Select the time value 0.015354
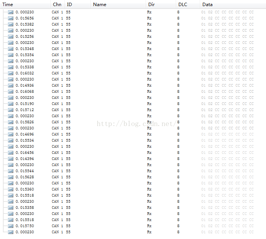The height and width of the screenshot is (239, 266). [25, 55]
